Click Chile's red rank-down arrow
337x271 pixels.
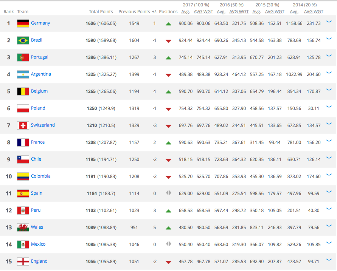(x=168, y=160)
